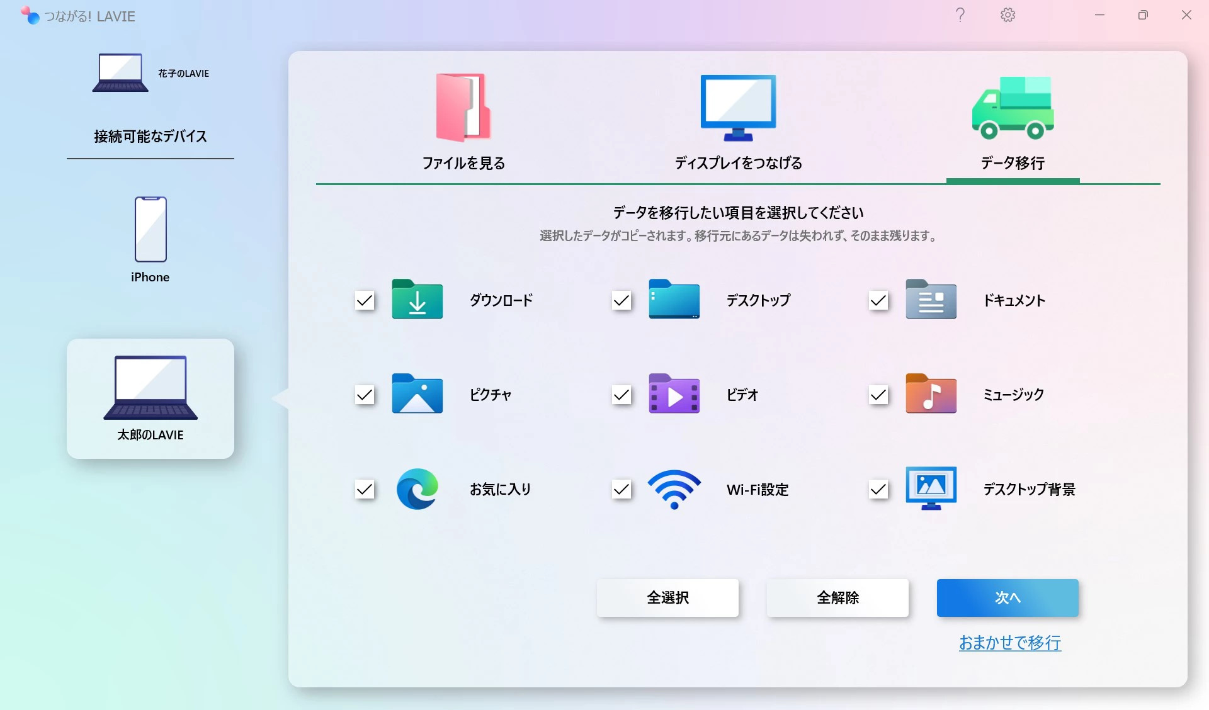Click the ミュージック label text
The height and width of the screenshot is (710, 1209).
tap(1014, 395)
